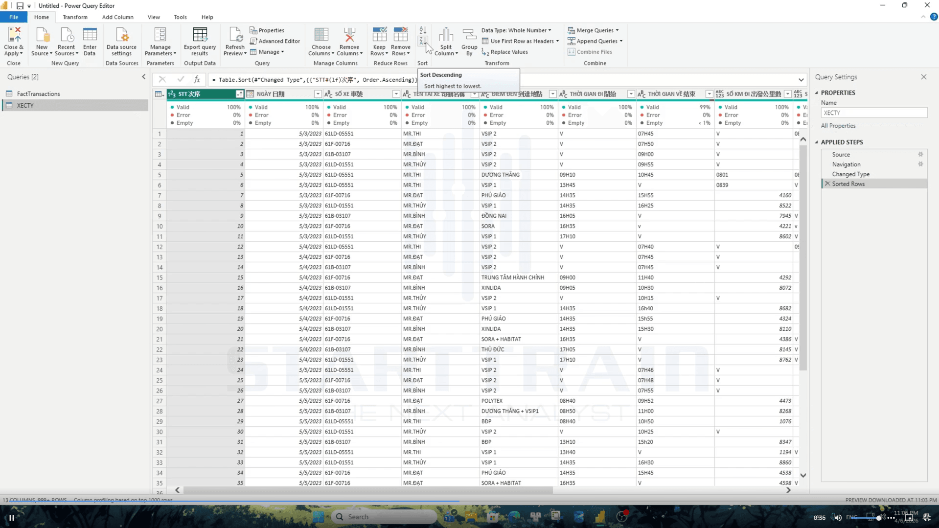Screen dimensions: 939x528
Task: Expand the formula bar
Action: (x=801, y=80)
